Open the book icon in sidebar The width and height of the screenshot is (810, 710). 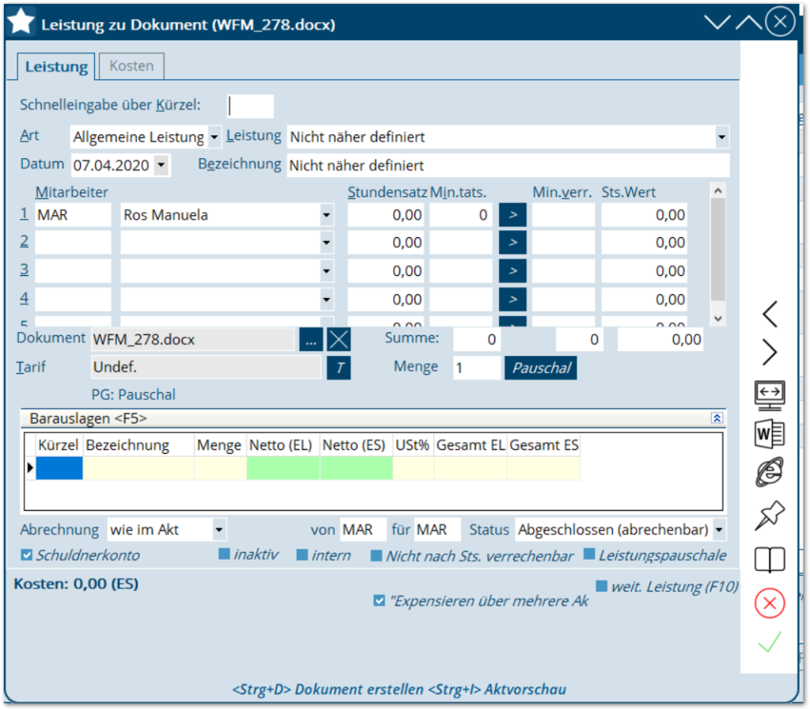pyautogui.click(x=769, y=561)
